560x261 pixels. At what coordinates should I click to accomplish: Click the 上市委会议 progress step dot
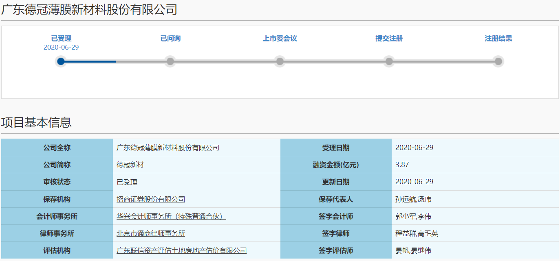point(280,61)
